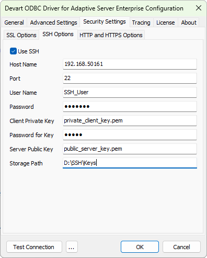Click the Cancel button
Viewport: 207px width, 258px height.
[181, 247]
